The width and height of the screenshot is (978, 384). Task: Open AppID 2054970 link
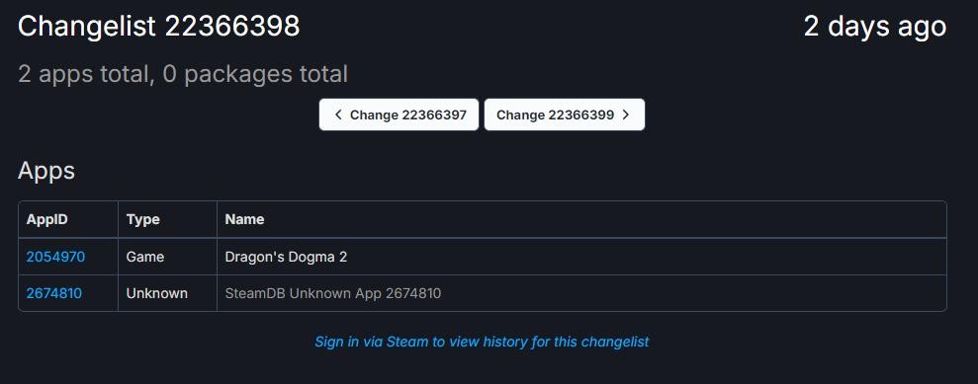55,257
